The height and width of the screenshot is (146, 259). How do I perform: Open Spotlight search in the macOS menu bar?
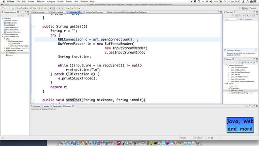coord(248,1)
